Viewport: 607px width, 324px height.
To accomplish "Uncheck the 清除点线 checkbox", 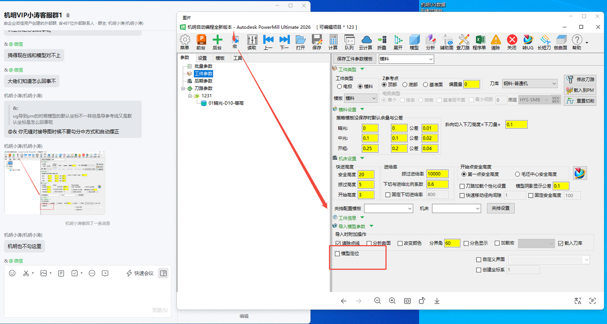I will 338,243.
